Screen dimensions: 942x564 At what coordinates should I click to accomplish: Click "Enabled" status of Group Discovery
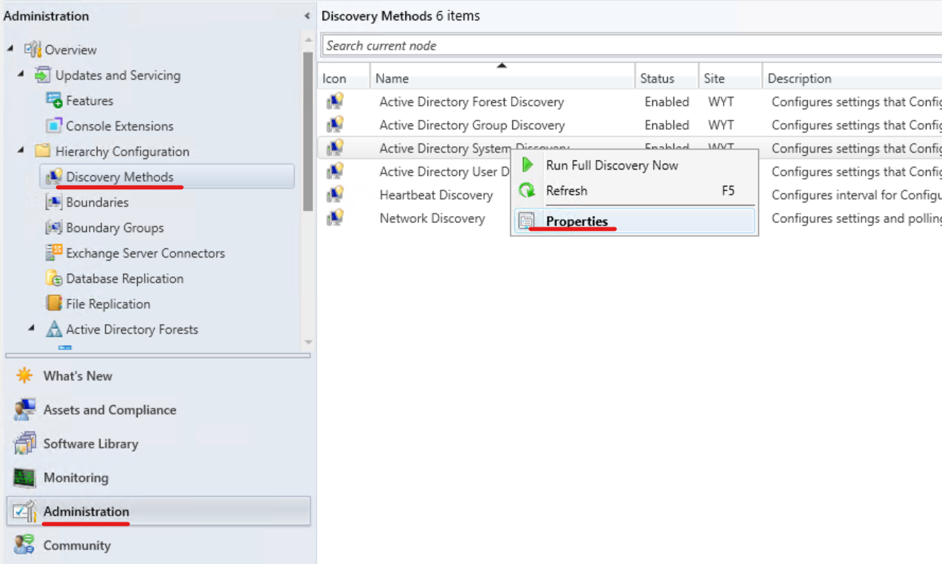pos(666,125)
